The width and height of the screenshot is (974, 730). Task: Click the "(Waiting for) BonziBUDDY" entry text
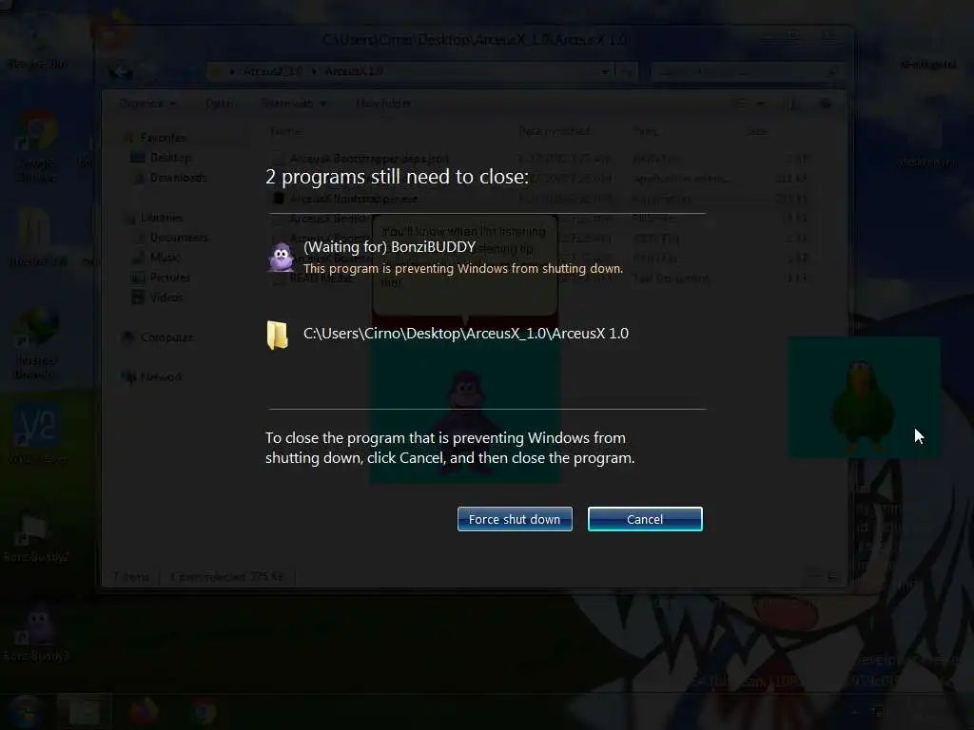click(x=389, y=247)
